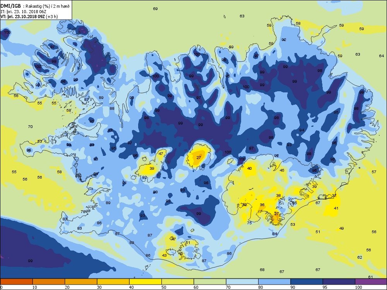Click the humidity value 69 over northern sea
The image size is (387, 290).
pyautogui.click(x=155, y=9)
